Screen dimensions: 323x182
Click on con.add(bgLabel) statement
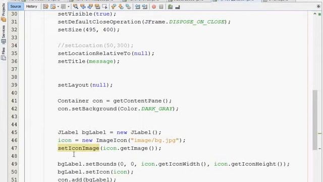click(x=87, y=179)
